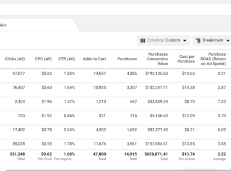Sort by Adds to Cart column header
231x171 pixels.
tap(95, 59)
